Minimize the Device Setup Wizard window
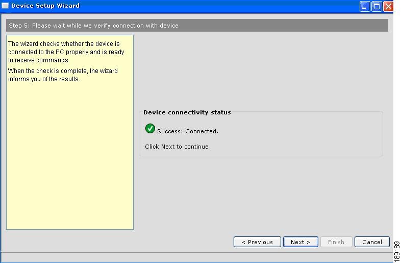Viewport: 401px width, 263px height. coord(365,6)
